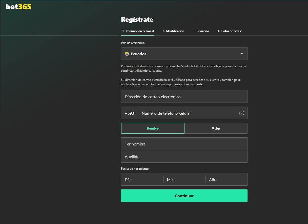This screenshot has width=308, height=224.
Task: Click the Regístrate heading
Action: click(x=137, y=19)
